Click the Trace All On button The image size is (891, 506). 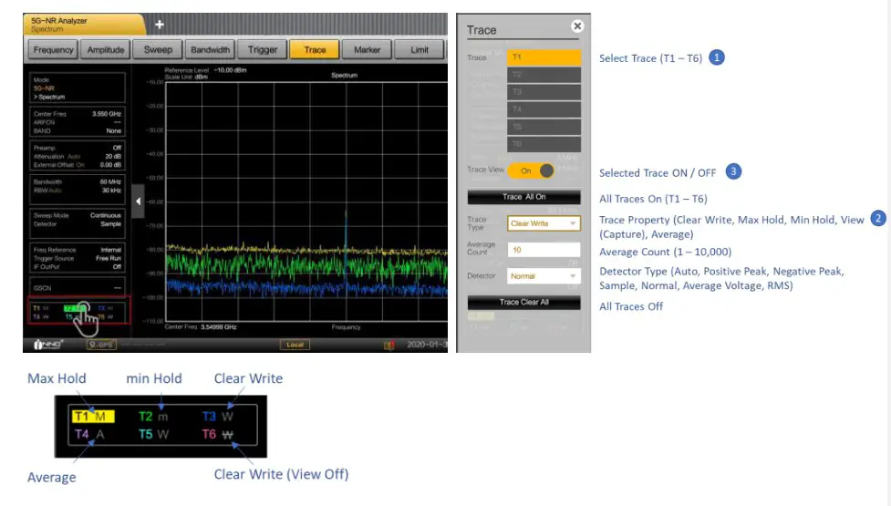tap(523, 197)
